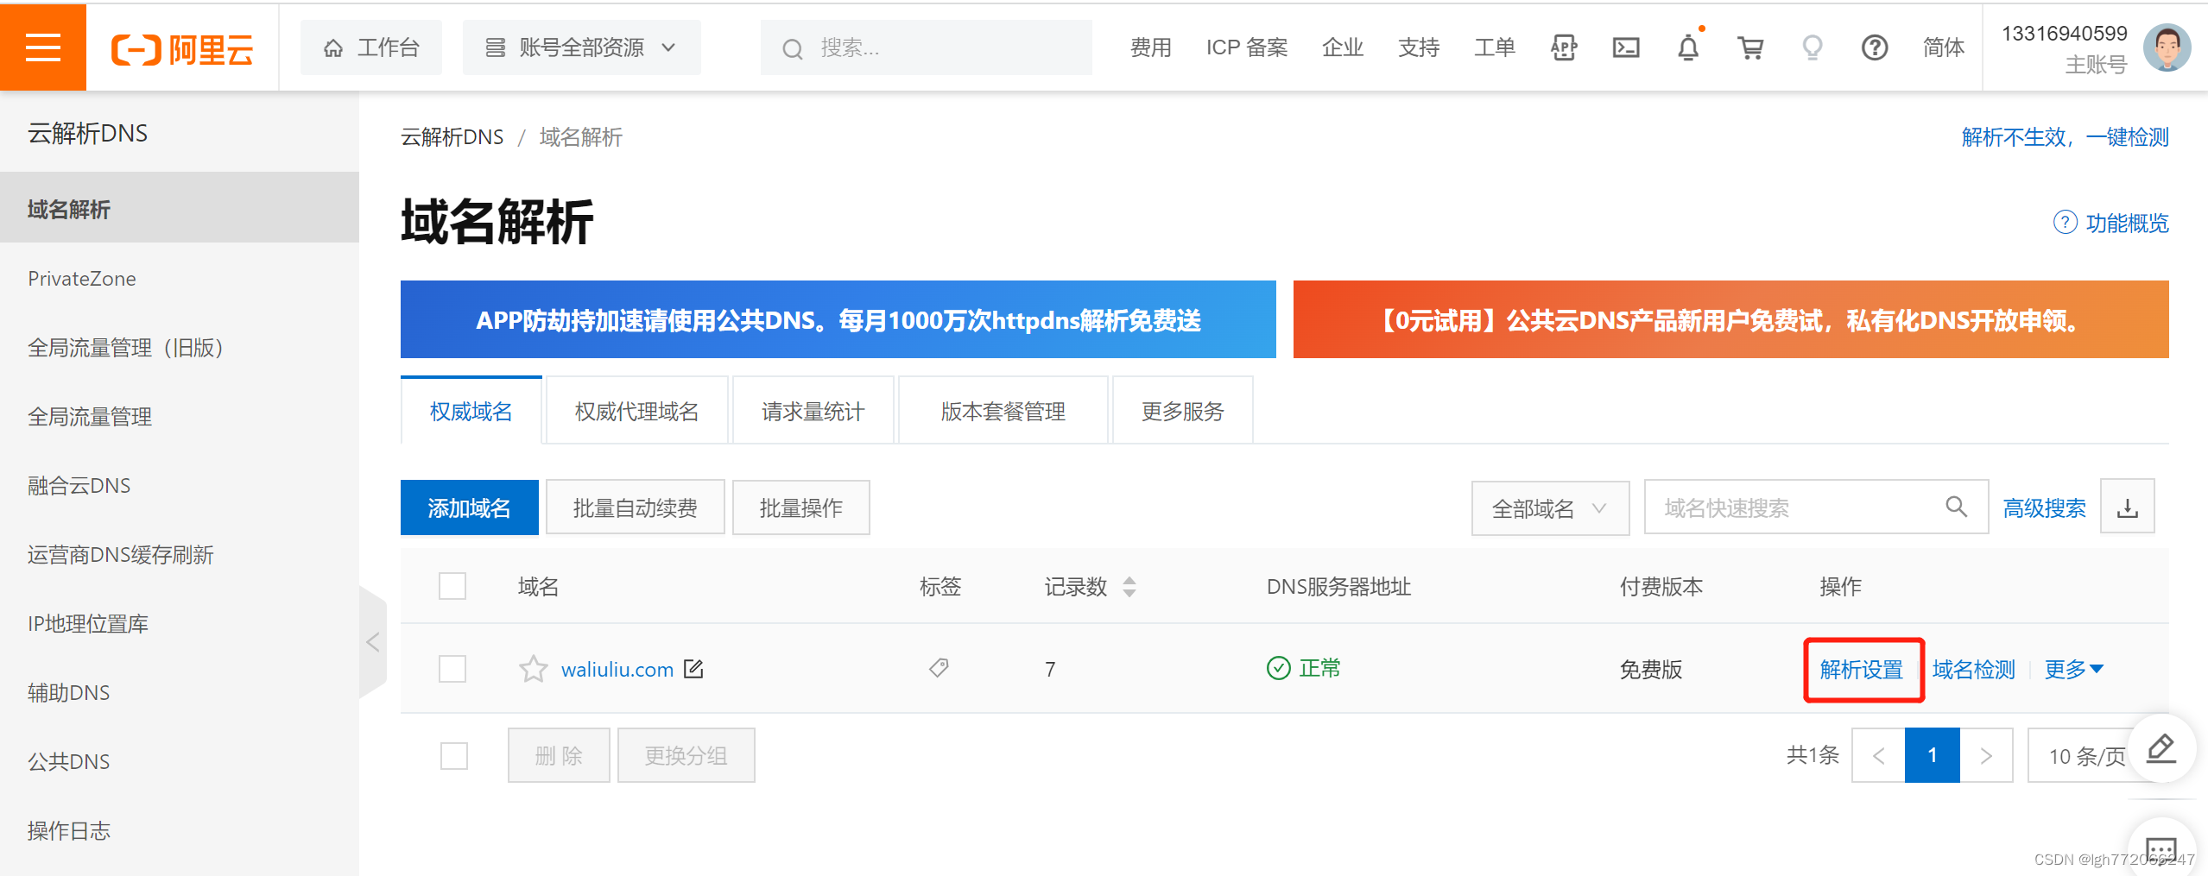The height and width of the screenshot is (876, 2208).
Task: Open the 版本套餐管理 tab
Action: click(x=1003, y=411)
